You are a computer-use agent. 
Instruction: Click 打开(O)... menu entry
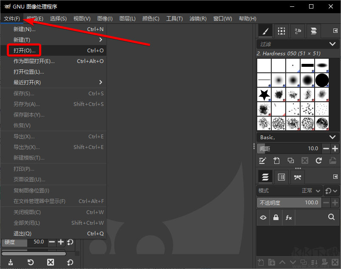(x=53, y=51)
